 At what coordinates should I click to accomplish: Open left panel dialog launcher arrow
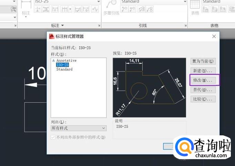tap(15, 25)
